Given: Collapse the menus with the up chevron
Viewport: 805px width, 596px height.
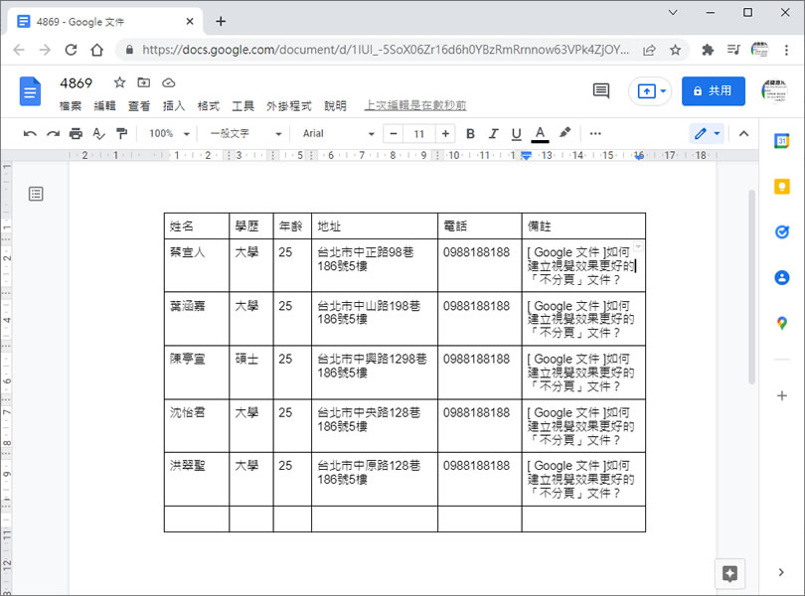Looking at the screenshot, I should 743,134.
